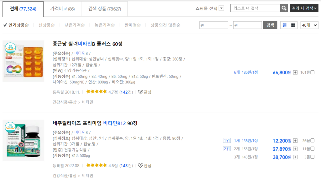Click 등록월 2018.11. text

tap(66, 92)
